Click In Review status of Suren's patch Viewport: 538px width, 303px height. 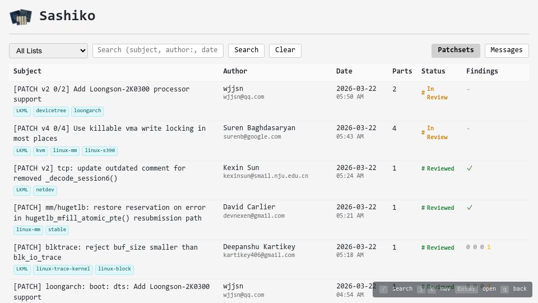(434, 132)
